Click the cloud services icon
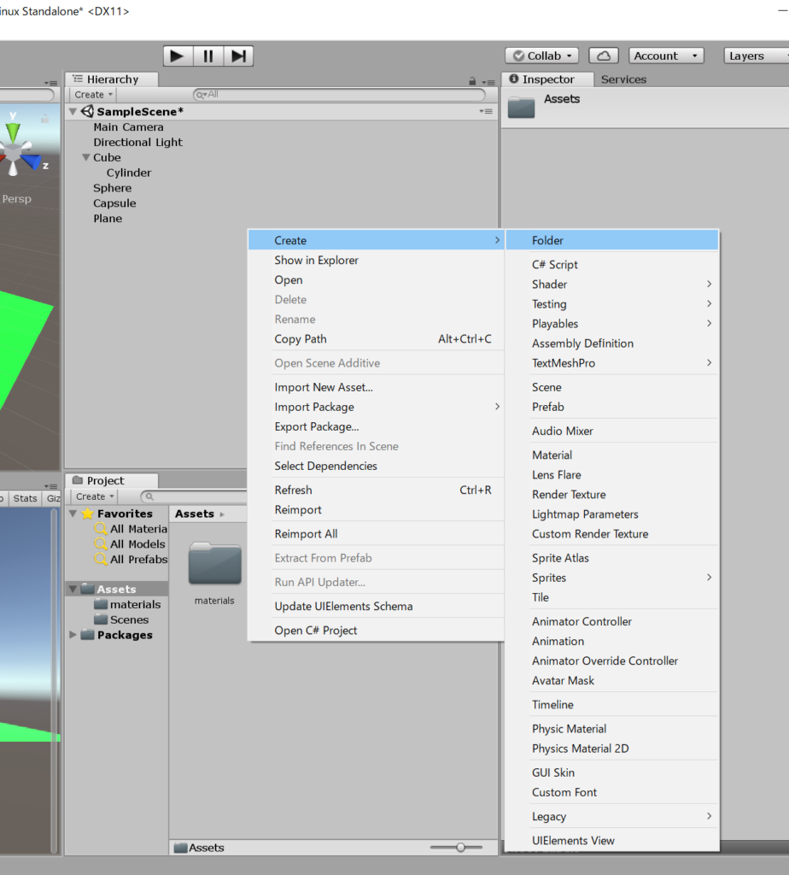This screenshot has height=875, width=789. pos(604,56)
